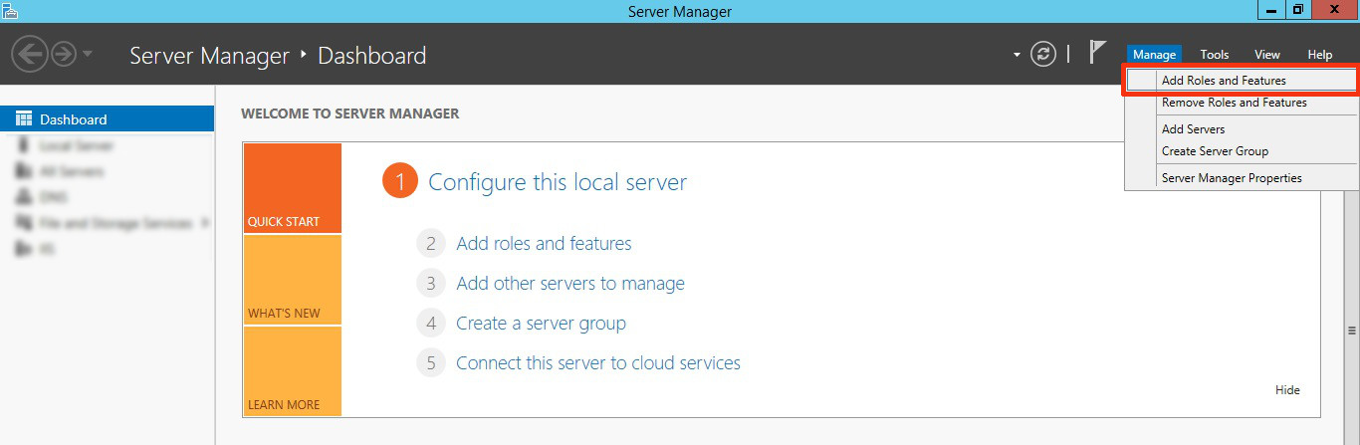Open the Manage menu
The image size is (1360, 445).
[1154, 55]
